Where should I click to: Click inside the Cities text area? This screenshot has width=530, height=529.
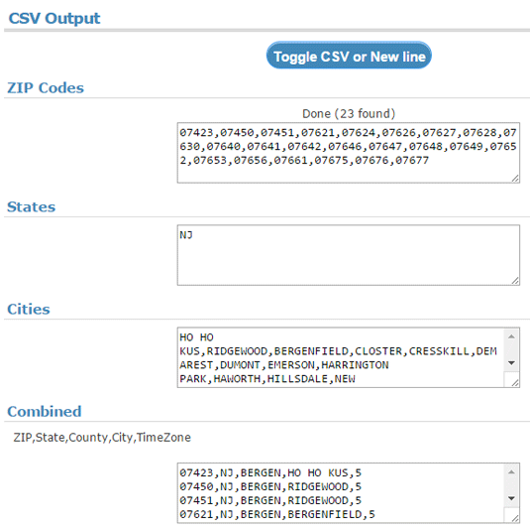click(341, 357)
